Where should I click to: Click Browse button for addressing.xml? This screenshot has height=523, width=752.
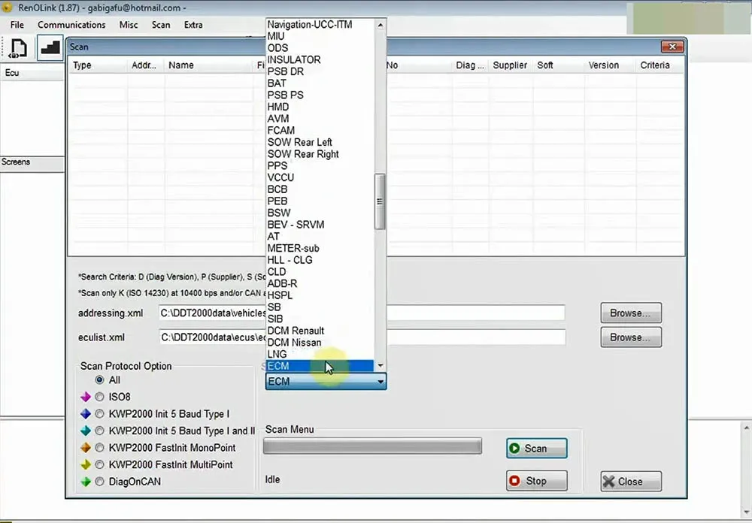[x=631, y=313]
